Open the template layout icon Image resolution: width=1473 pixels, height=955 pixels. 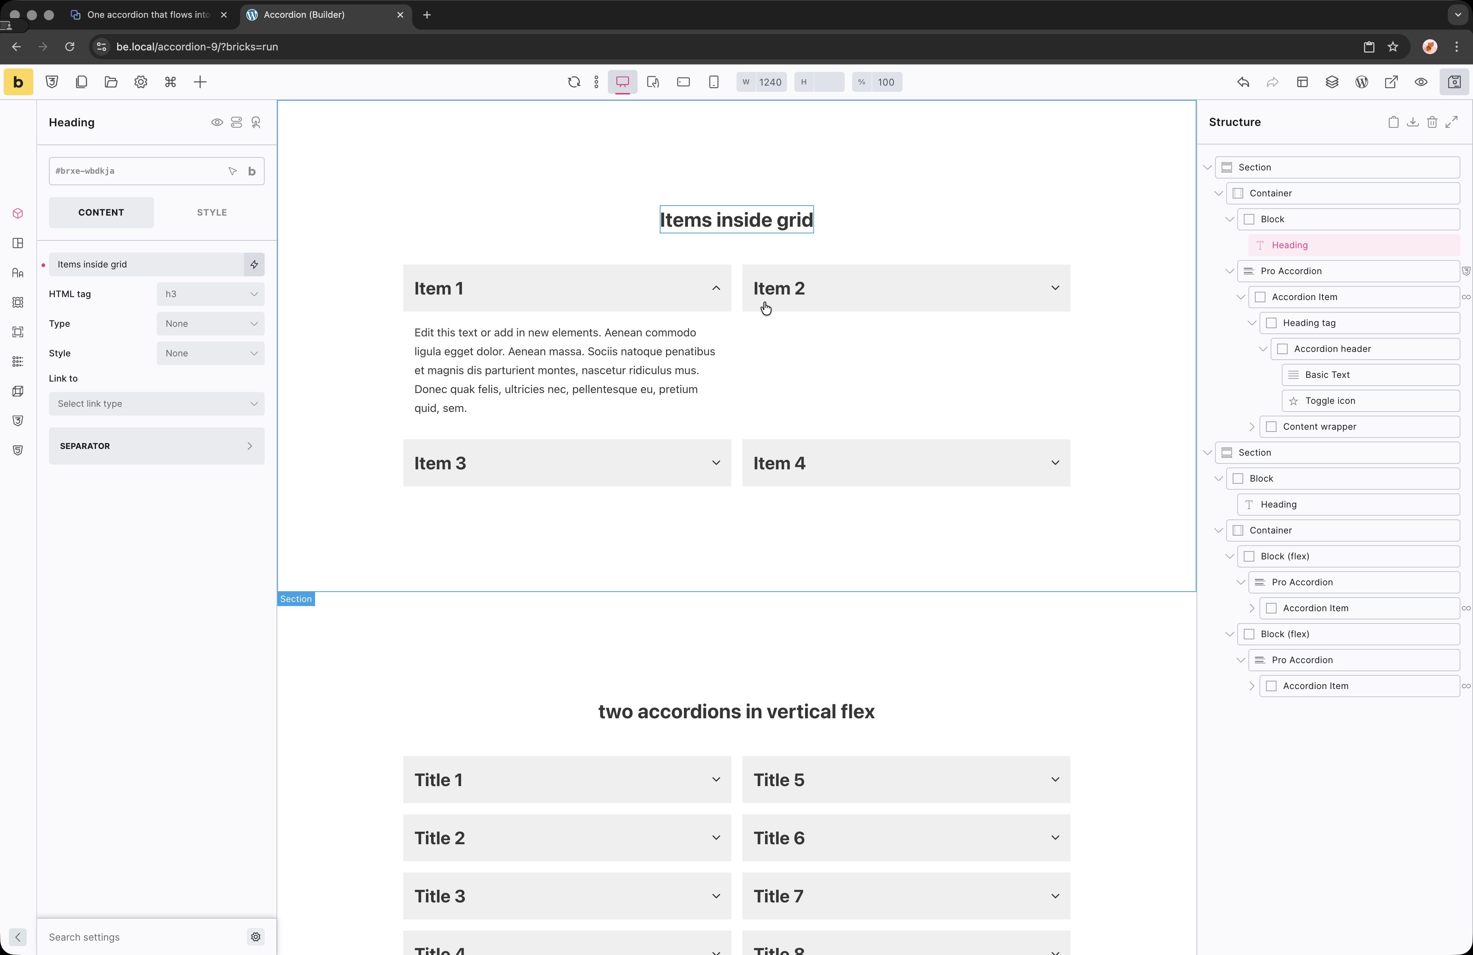1302,82
